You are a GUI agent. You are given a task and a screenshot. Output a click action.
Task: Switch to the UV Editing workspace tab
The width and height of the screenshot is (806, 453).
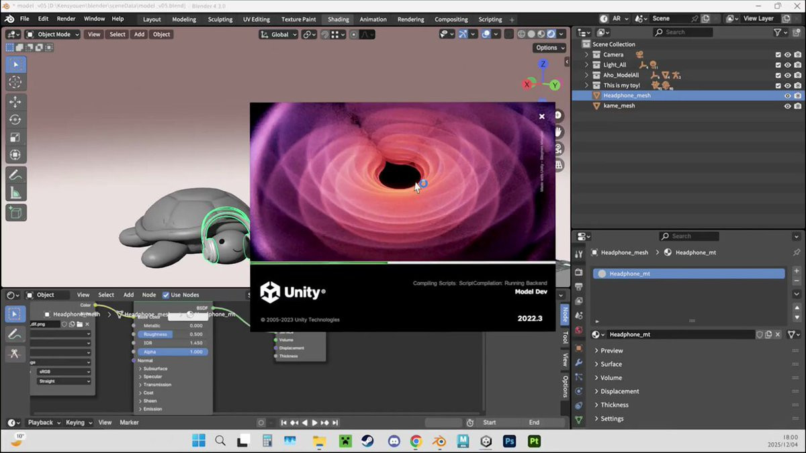(256, 19)
